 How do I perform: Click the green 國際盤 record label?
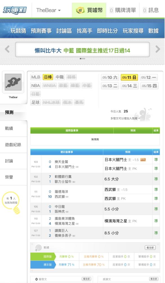pyautogui.click(x=43, y=257)
